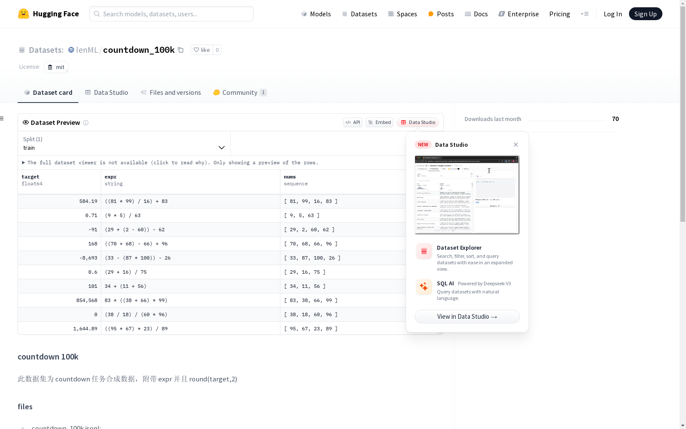Viewport: 686px width, 429px height.
Task: Open the like count showing 0
Action: pyautogui.click(x=217, y=50)
